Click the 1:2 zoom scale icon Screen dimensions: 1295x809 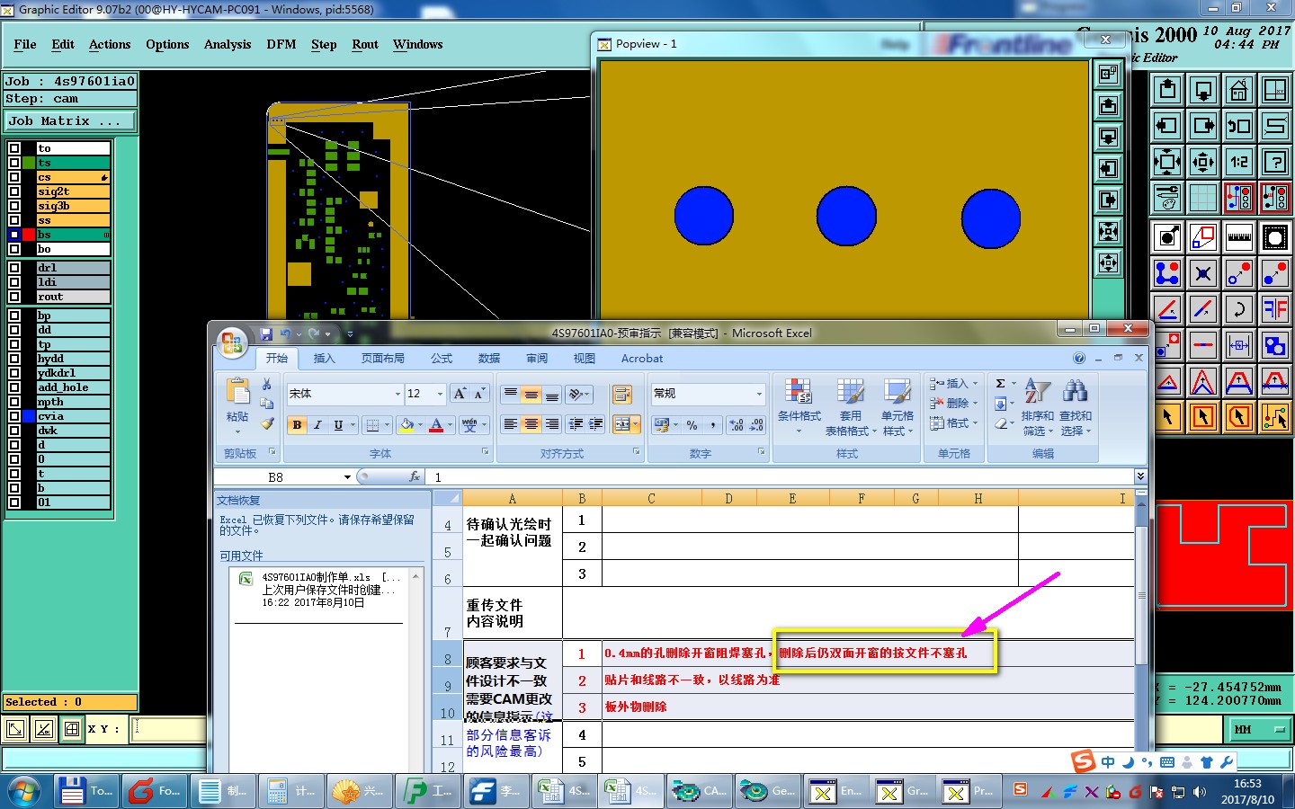(1239, 162)
